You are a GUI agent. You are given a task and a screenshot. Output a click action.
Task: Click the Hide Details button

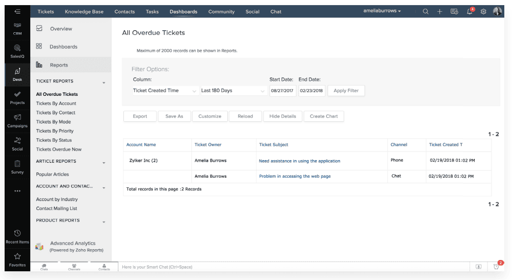(283, 116)
